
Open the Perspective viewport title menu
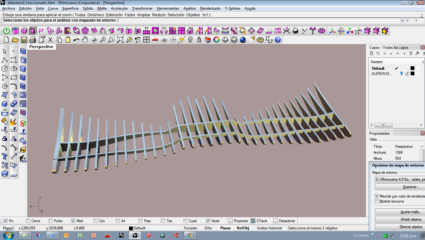point(41,47)
